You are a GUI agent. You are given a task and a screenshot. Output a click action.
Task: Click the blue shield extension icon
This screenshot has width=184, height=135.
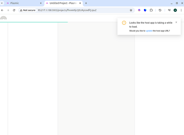pos(145,10)
